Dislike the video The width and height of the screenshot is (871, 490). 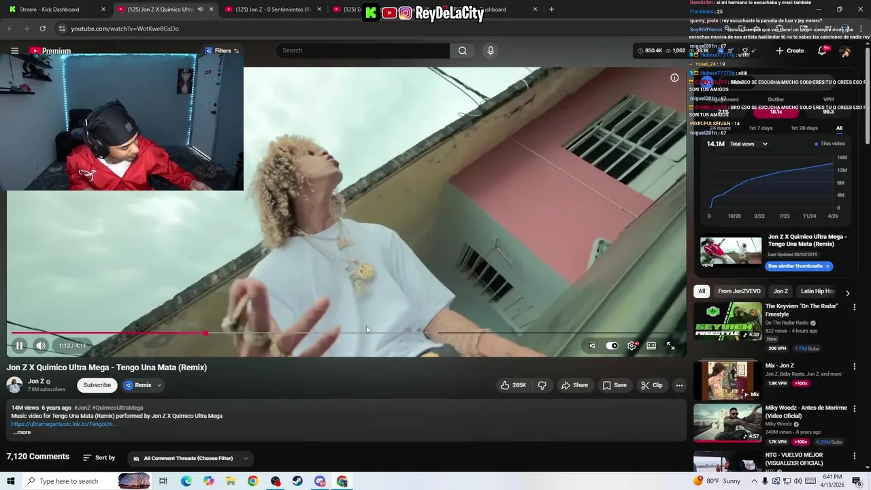(x=542, y=385)
